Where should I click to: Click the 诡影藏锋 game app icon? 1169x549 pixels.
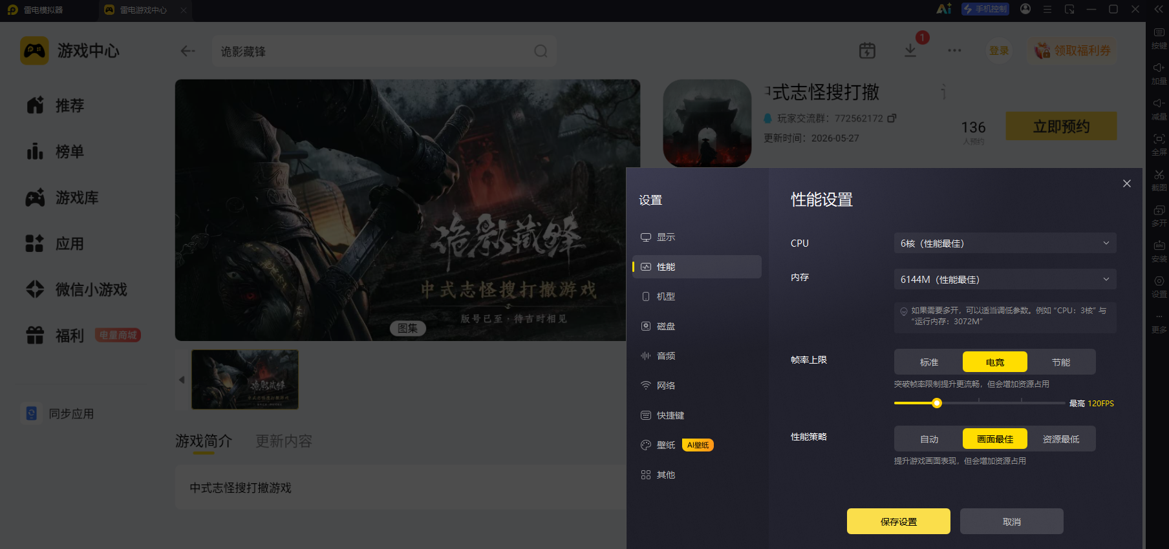[x=707, y=123]
